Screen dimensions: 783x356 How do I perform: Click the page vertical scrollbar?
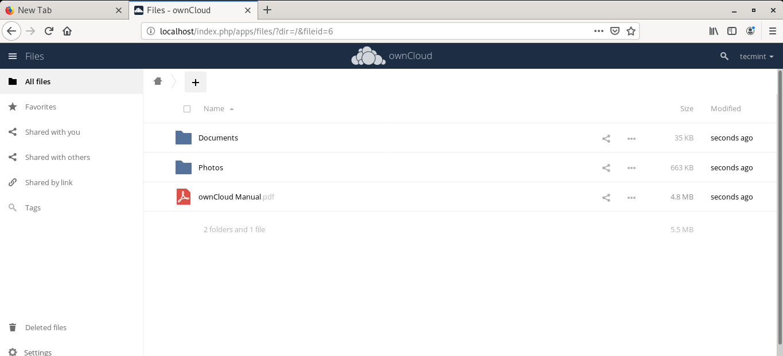(x=780, y=206)
